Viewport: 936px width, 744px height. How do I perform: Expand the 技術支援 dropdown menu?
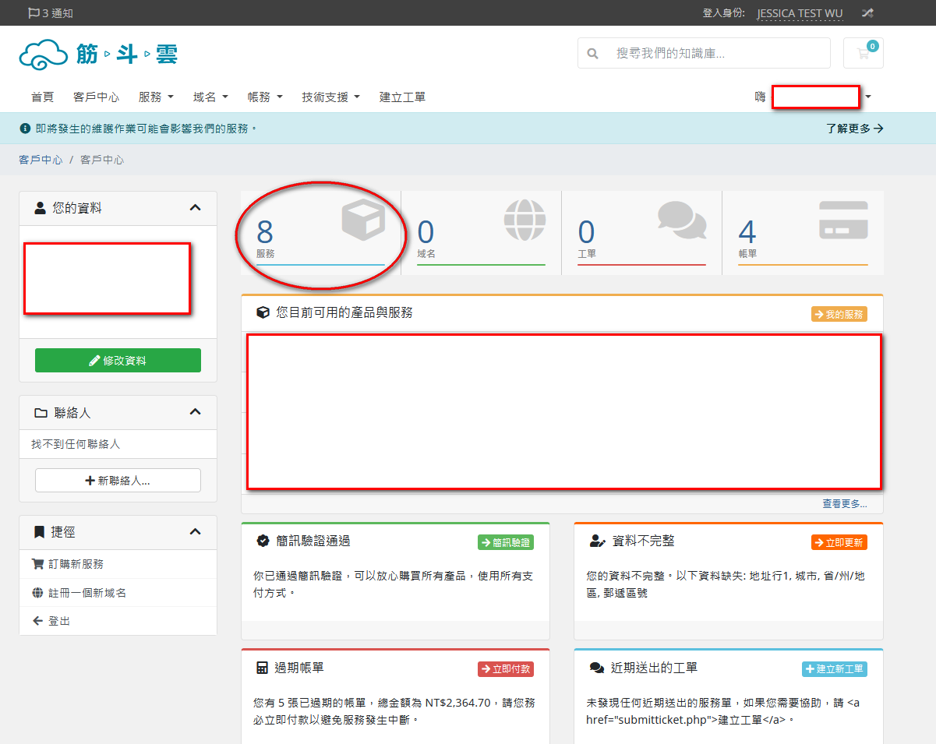click(330, 97)
